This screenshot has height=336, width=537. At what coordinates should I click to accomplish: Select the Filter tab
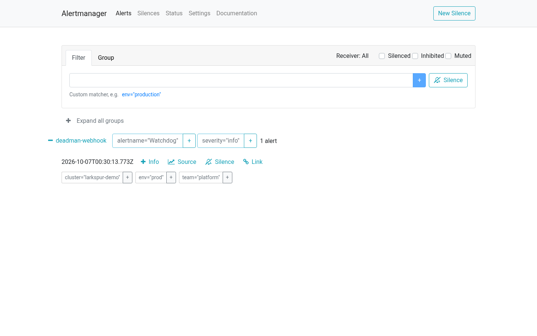[x=79, y=58]
